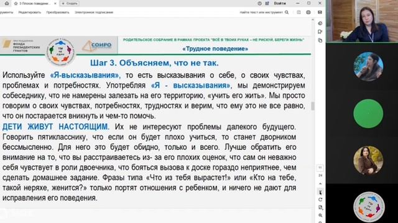Click the save icon in the top toolbar
The height and width of the screenshot is (223, 398).
tap(298, 12)
